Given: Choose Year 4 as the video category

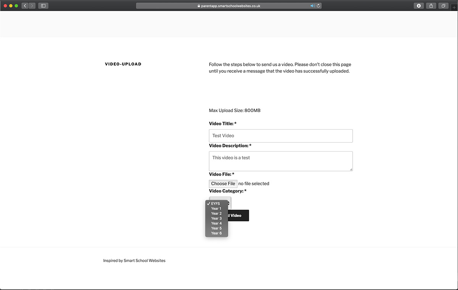Looking at the screenshot, I should pos(216,223).
